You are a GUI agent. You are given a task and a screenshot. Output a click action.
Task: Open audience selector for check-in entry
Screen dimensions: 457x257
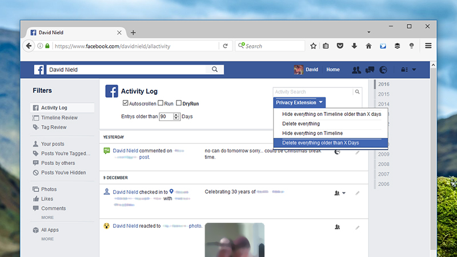[340, 193]
